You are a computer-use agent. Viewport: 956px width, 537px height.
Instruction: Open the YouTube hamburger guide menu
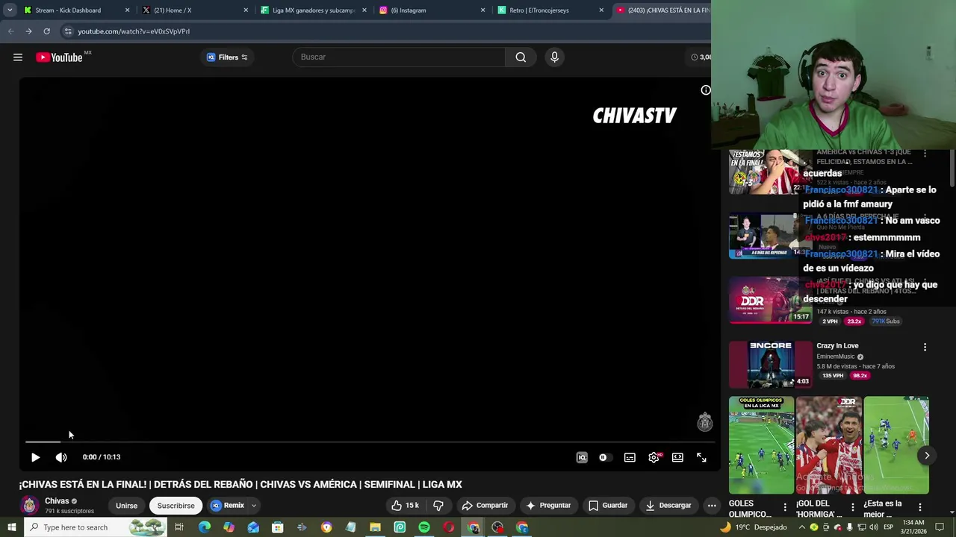pos(18,57)
